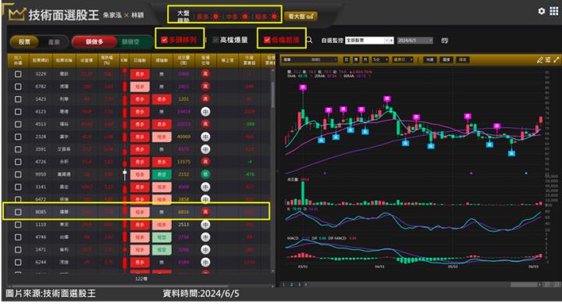562x304 pixels.
Task: Switch to the 產業 tab
Action: tap(54, 42)
